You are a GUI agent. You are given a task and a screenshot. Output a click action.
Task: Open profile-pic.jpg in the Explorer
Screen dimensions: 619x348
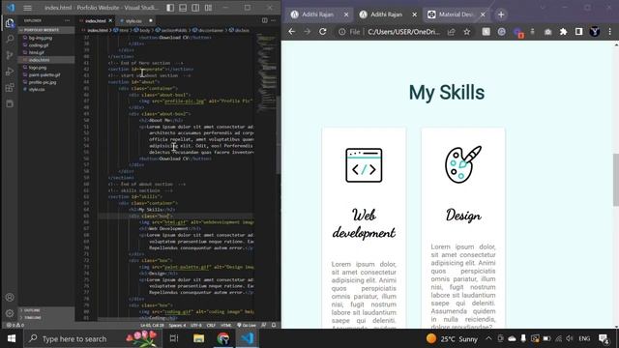pos(43,82)
